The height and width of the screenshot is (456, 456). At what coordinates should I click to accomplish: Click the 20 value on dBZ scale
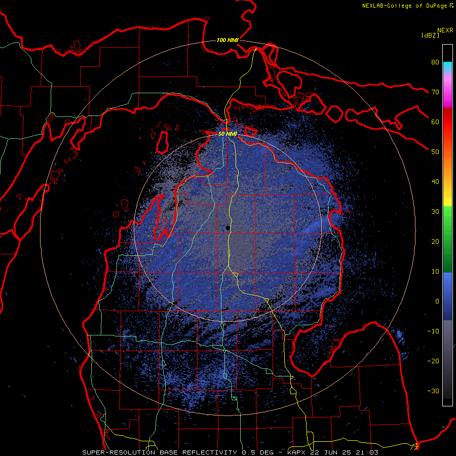pos(435,242)
